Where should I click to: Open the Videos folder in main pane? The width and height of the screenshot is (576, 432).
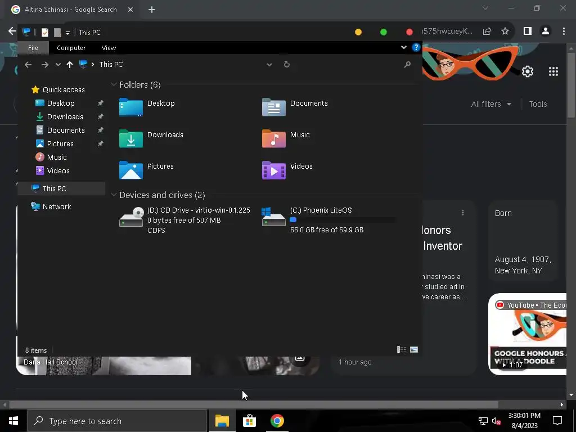[287, 170]
